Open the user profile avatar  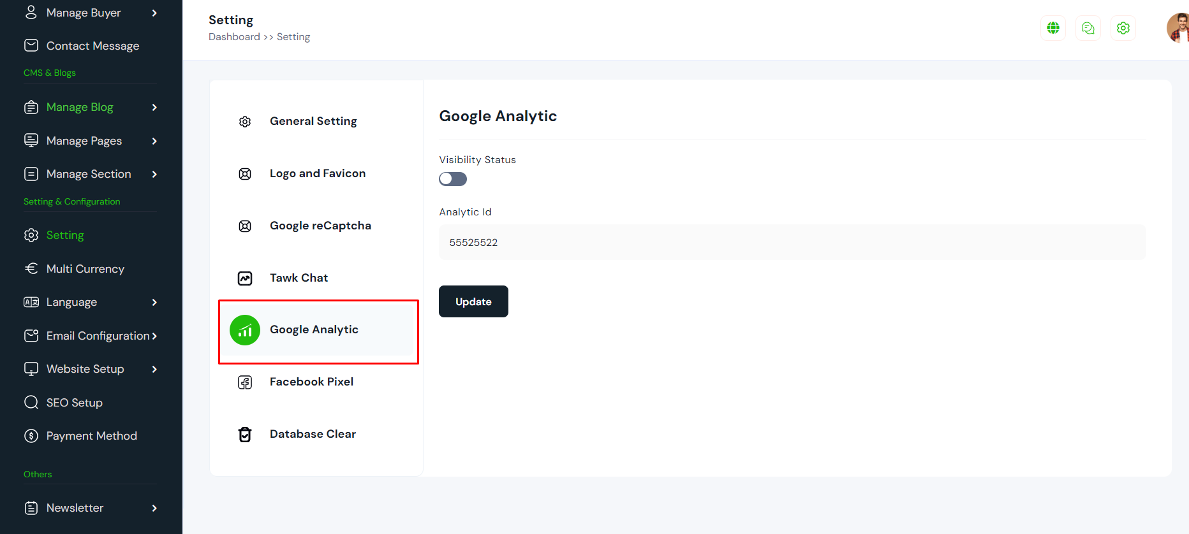click(1178, 28)
